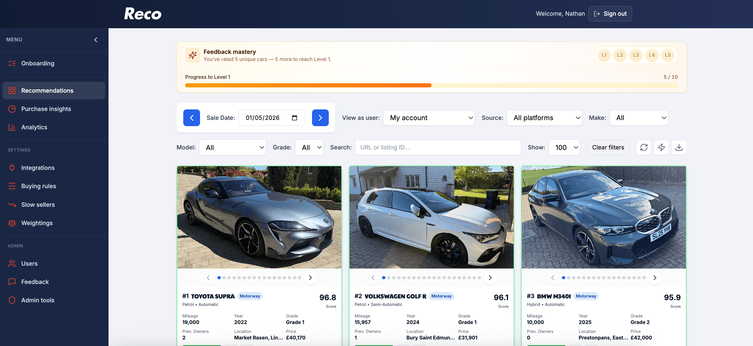753x346 pixels.
Task: Click the 96.1 score on Golf R
Action: click(x=501, y=298)
